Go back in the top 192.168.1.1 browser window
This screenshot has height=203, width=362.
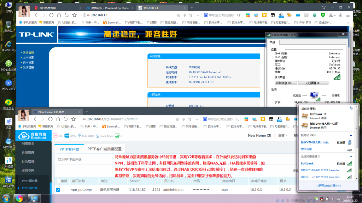(36, 15)
